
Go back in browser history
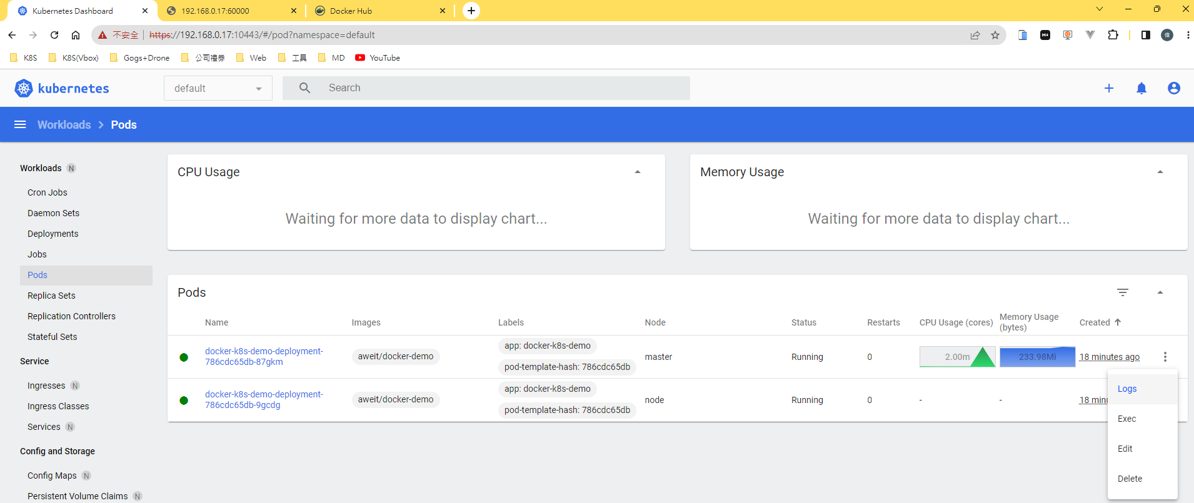12,35
